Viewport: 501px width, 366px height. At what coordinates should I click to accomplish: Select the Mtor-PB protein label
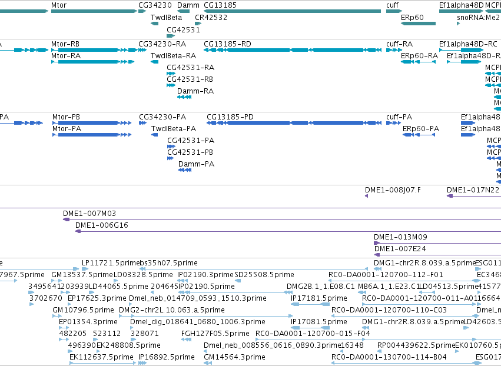pos(66,117)
